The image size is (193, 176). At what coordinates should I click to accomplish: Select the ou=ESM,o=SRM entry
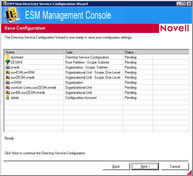pyautogui.click(x=23, y=72)
